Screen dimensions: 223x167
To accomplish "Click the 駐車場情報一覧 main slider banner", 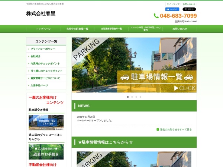I will click(134, 65).
